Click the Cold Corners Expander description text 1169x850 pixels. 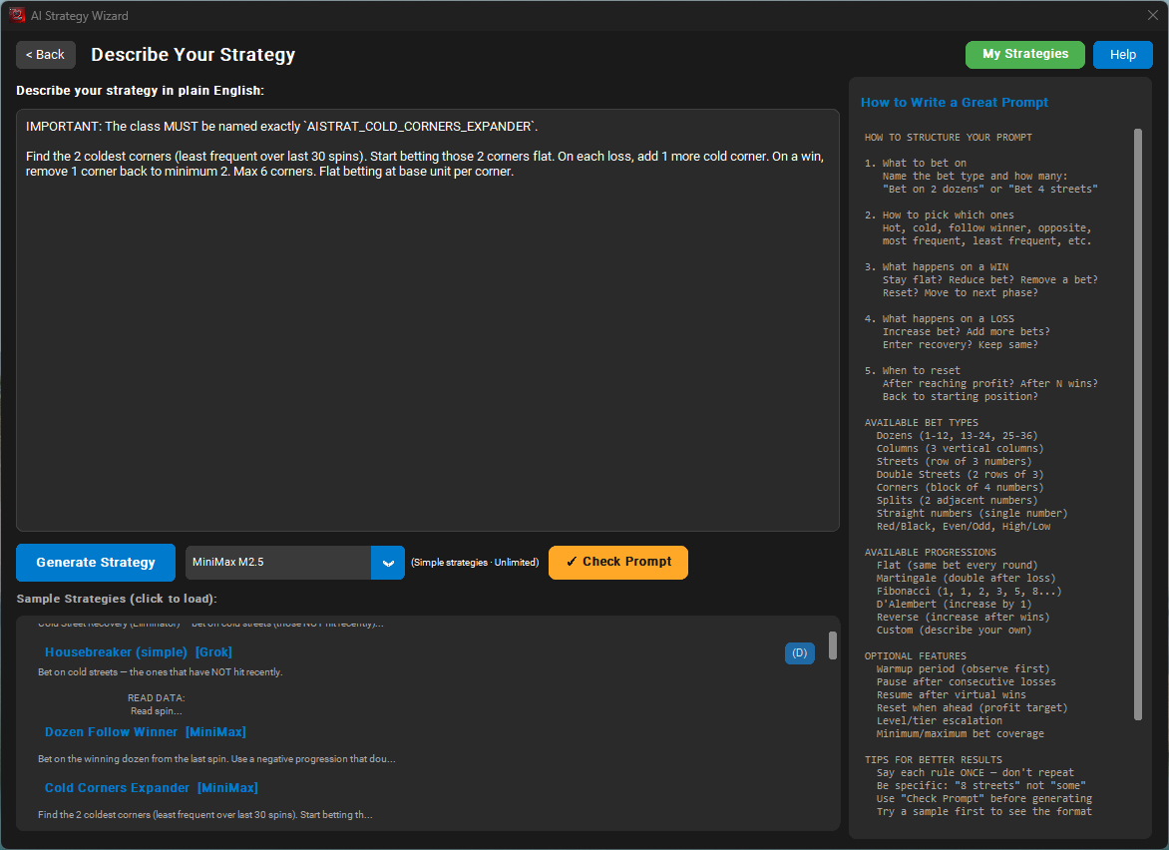click(x=204, y=815)
